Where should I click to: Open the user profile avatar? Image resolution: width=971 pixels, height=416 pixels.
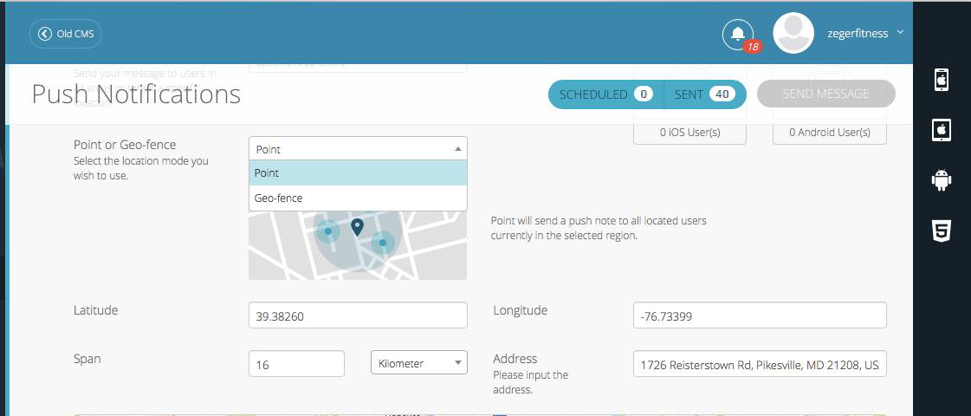793,34
